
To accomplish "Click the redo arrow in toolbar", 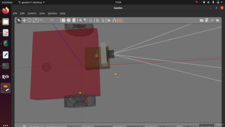I will click(52, 20).
